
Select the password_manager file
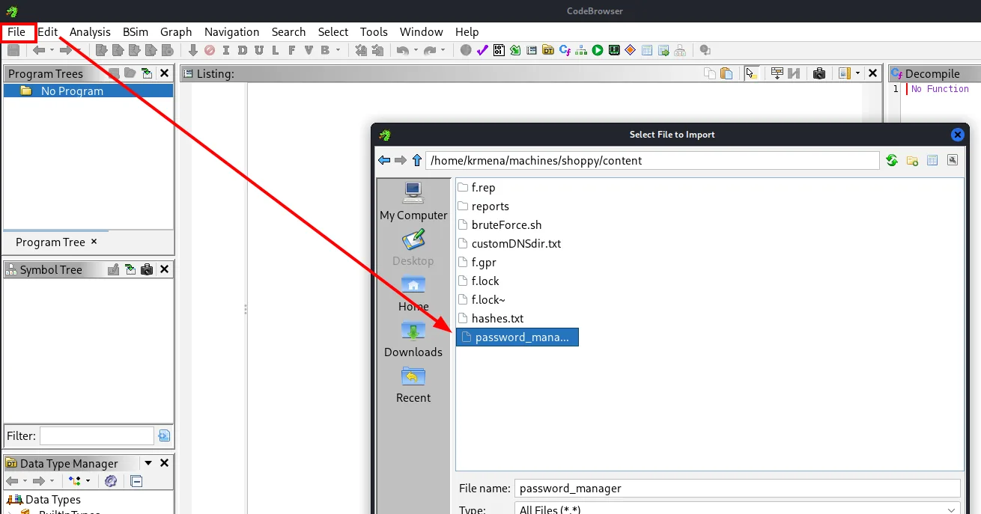[517, 337]
